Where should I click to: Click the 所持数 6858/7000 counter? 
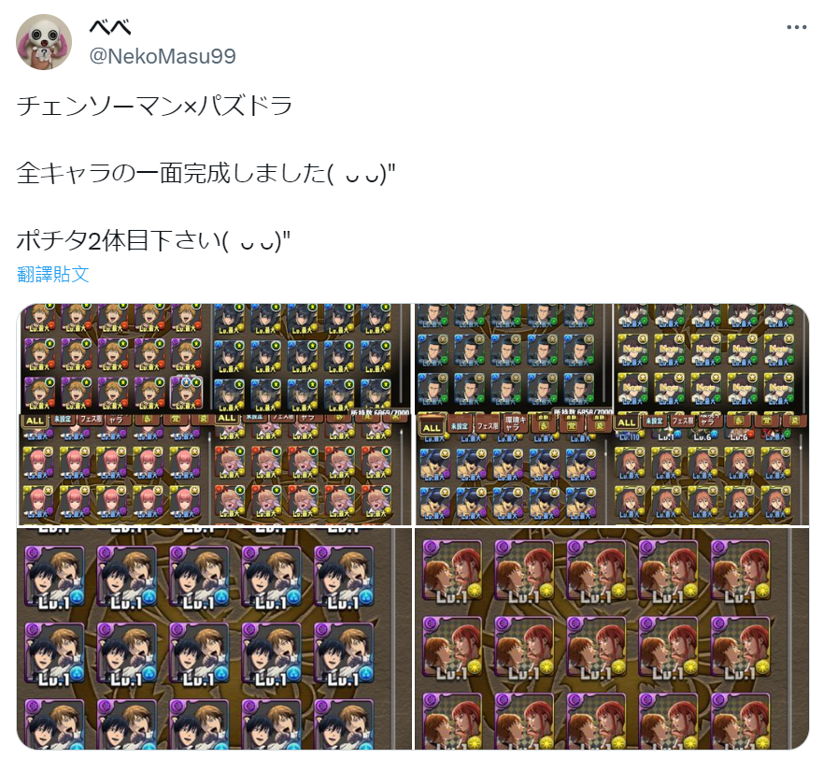click(x=583, y=412)
